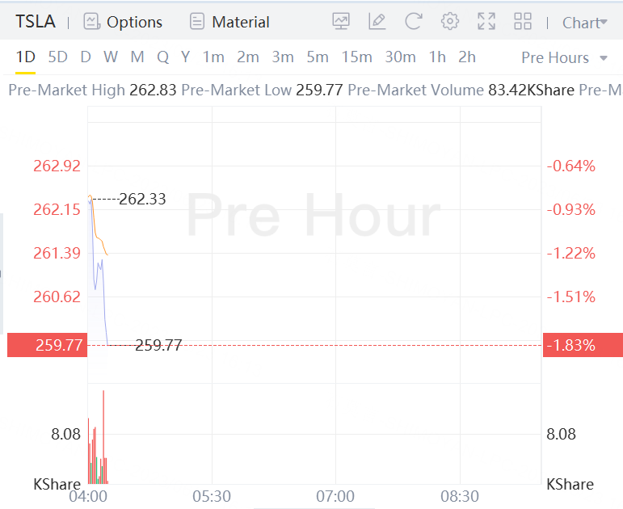Select the 1D timeframe tab
Image resolution: width=623 pixels, height=509 pixels.
pos(26,57)
